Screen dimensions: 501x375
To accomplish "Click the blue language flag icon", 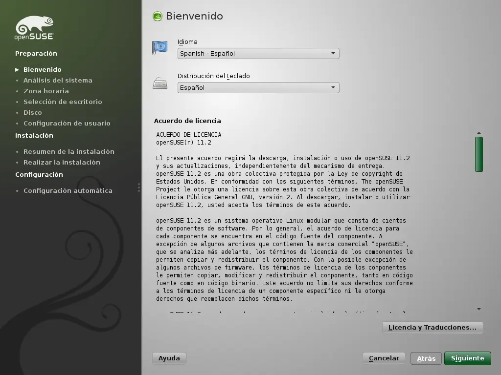I will [x=160, y=48].
